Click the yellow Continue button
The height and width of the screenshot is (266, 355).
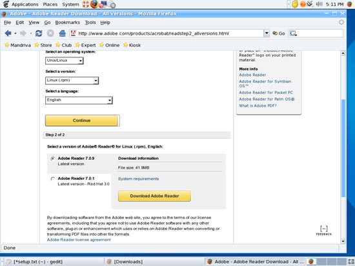click(81, 120)
